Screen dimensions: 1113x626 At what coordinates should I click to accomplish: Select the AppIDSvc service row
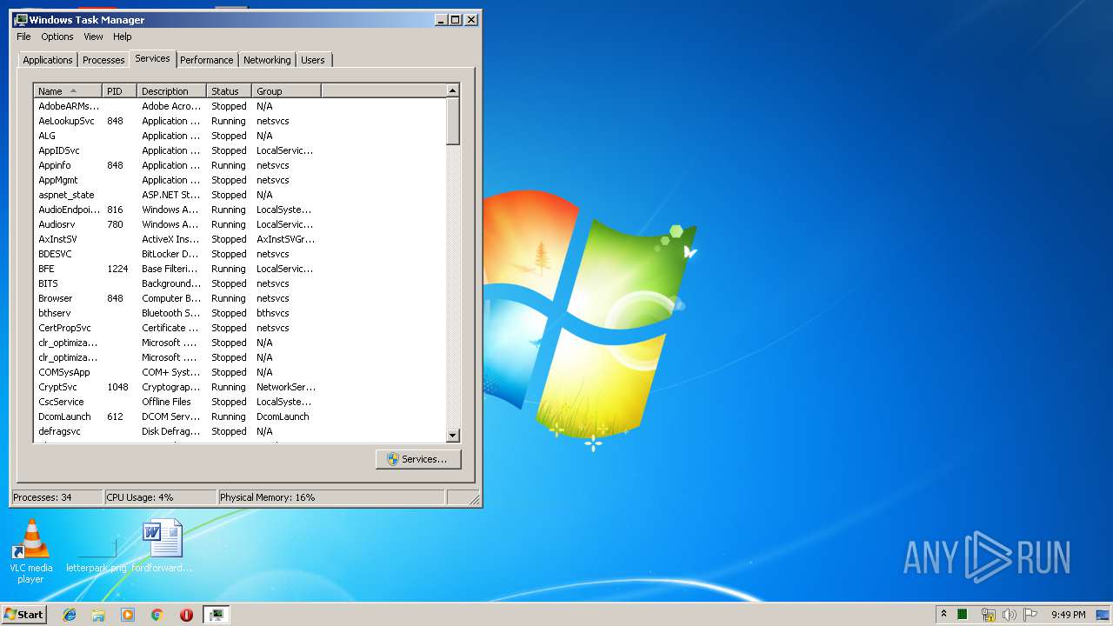[x=239, y=150]
